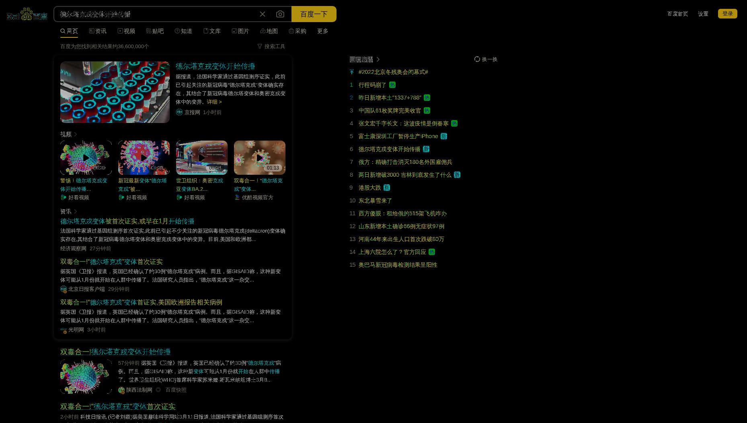Click 优酷视频官方 source icon
747x423 pixels.
click(237, 197)
